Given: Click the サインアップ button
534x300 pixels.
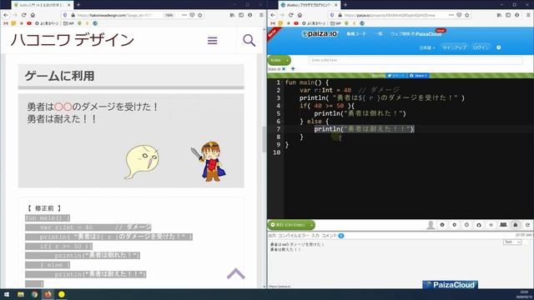Looking at the screenshot, I should click(x=454, y=47).
